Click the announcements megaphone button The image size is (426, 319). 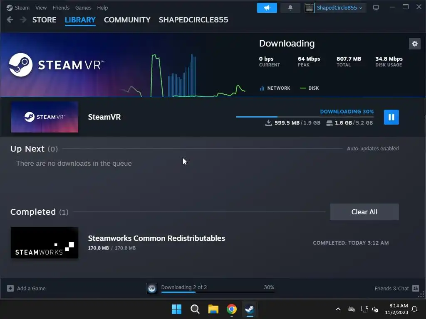(267, 8)
